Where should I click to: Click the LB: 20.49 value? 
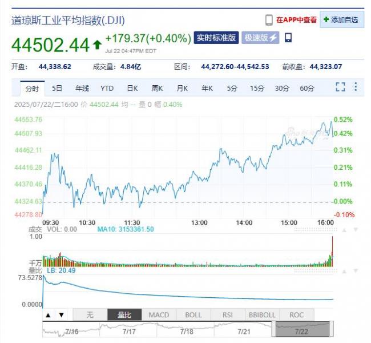click(x=61, y=270)
